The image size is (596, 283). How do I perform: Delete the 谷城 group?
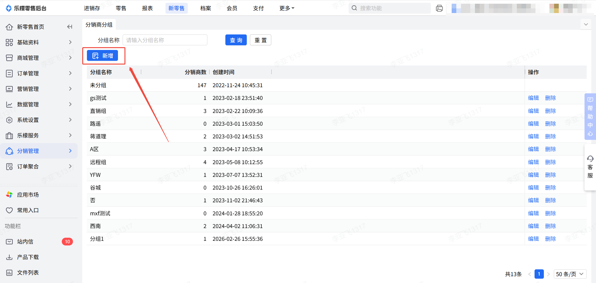[x=550, y=188]
